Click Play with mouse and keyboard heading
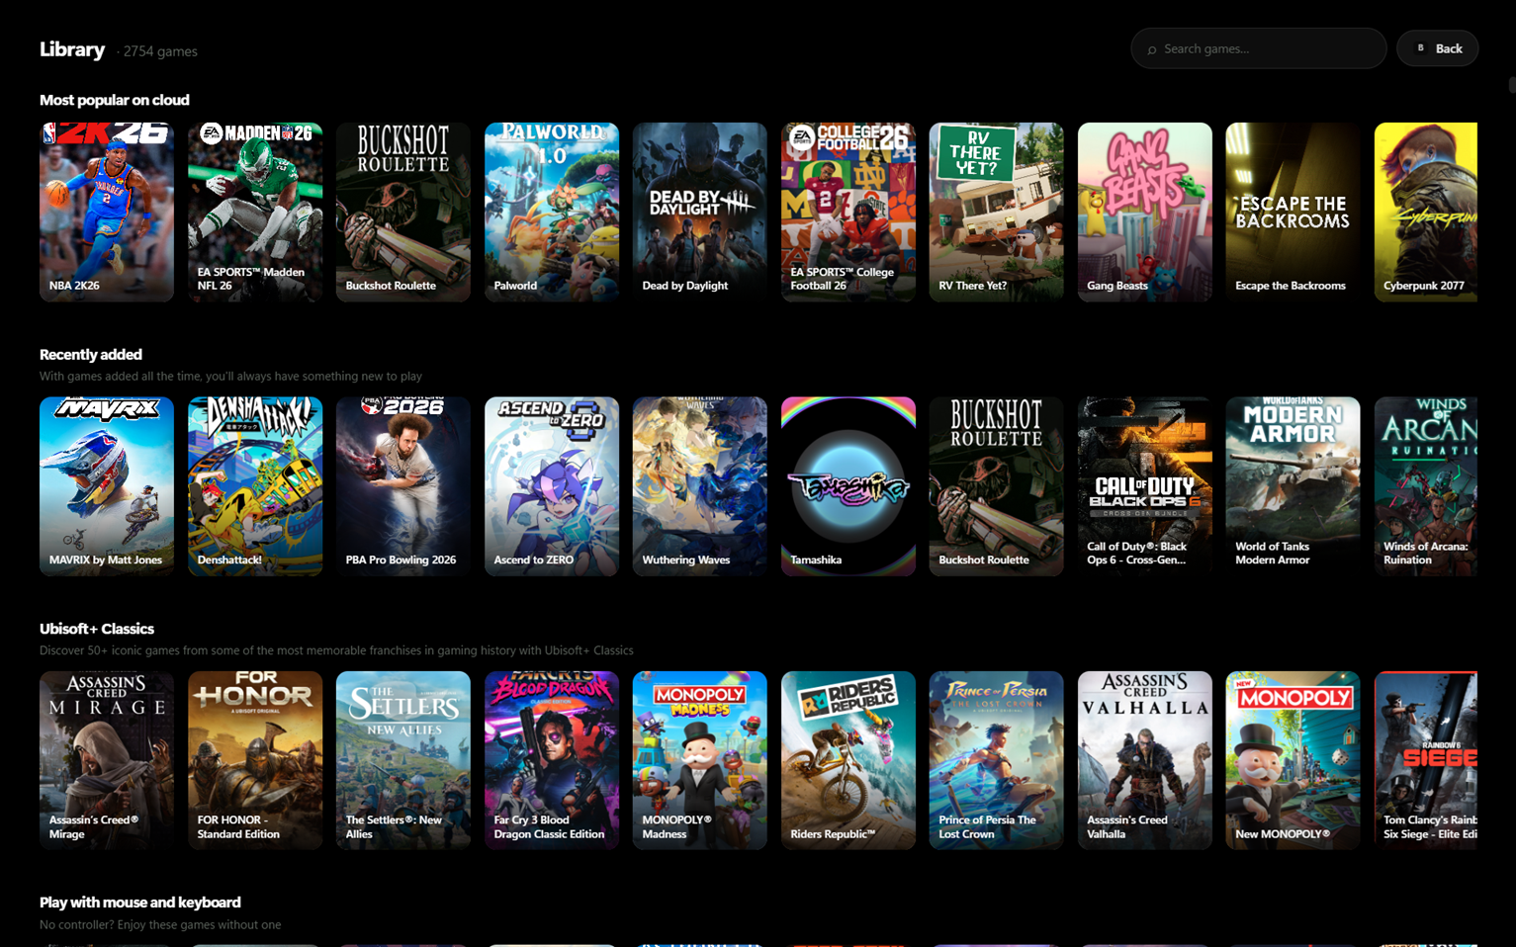The height and width of the screenshot is (947, 1516). (x=140, y=903)
